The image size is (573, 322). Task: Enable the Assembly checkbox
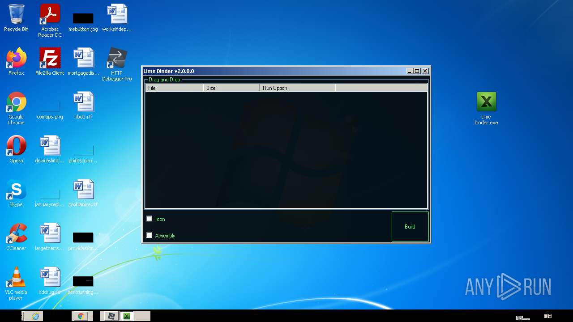coord(150,235)
